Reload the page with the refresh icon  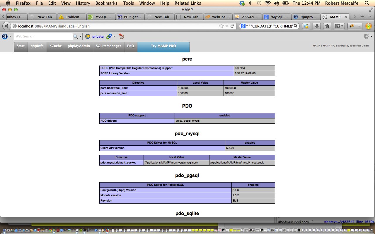pyautogui.click(x=232, y=26)
